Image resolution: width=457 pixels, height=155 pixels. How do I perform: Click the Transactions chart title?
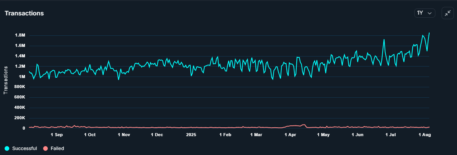pyautogui.click(x=24, y=13)
